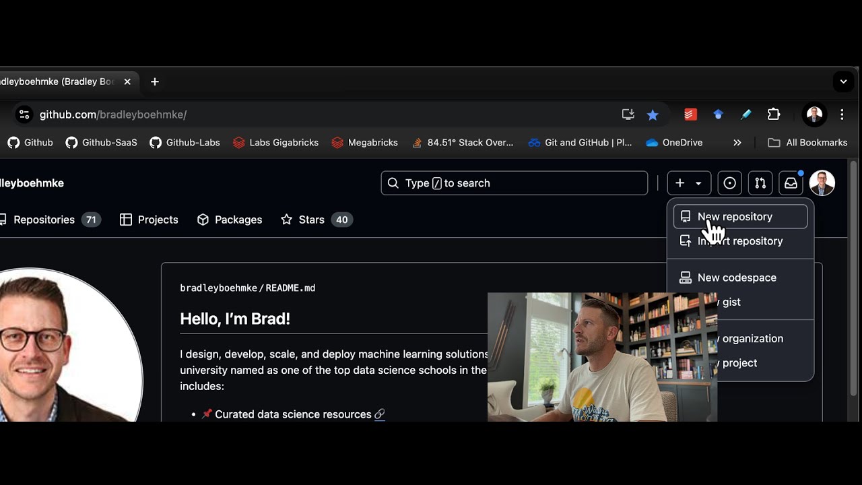The width and height of the screenshot is (862, 485).
Task: Click the bradleyboehmke README path link
Action: tap(218, 288)
